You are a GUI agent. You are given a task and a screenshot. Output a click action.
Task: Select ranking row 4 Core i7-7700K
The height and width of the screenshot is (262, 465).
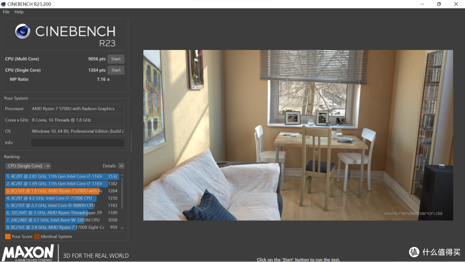(62, 198)
